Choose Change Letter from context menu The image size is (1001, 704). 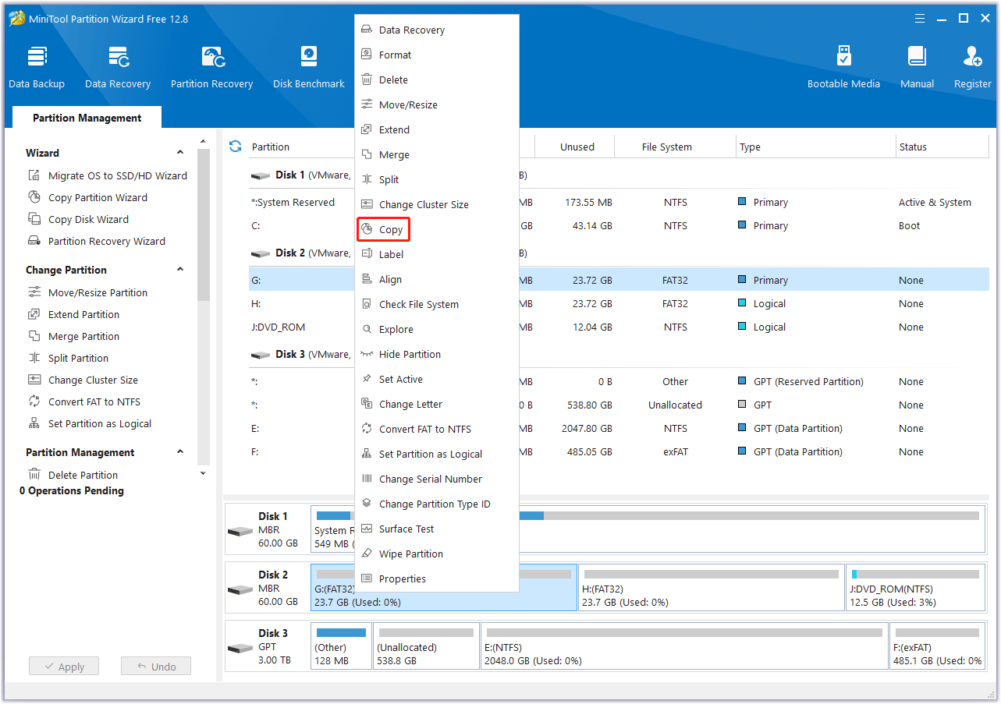click(437, 404)
